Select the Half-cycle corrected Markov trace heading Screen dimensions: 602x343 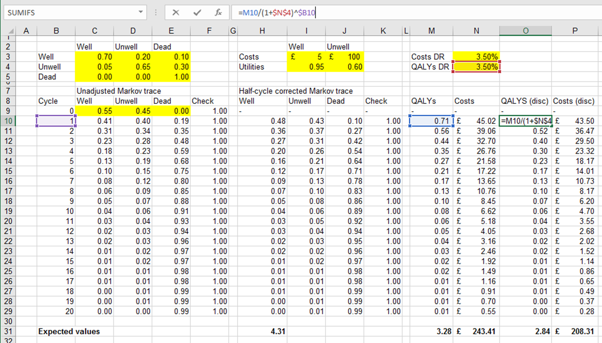coord(262,91)
